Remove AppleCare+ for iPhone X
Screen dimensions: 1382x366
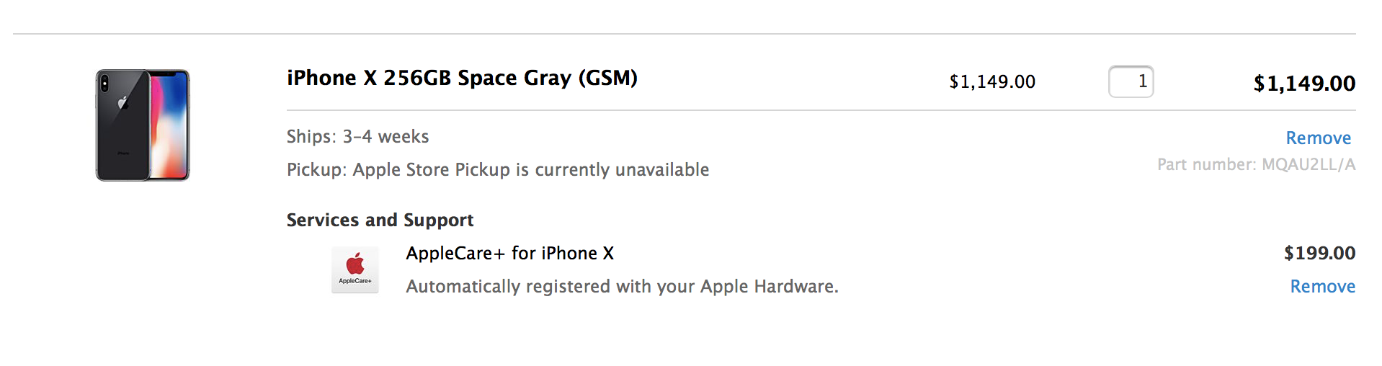pos(1322,286)
